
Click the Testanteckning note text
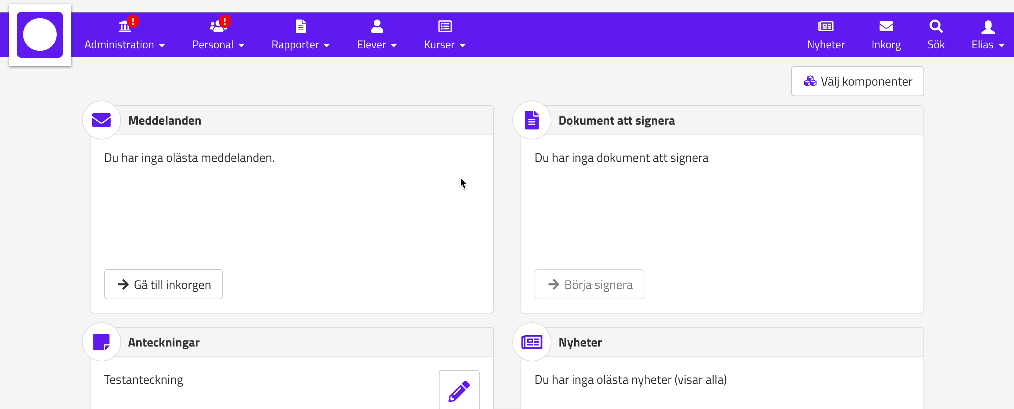[x=144, y=380]
